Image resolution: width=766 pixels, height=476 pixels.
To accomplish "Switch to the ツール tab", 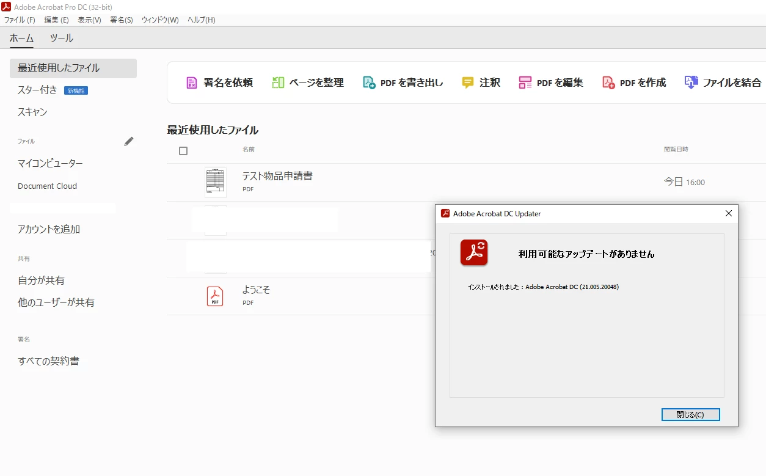I will [61, 38].
